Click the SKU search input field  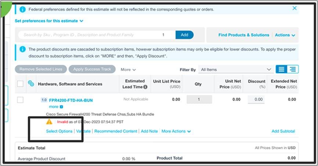pos(88,35)
